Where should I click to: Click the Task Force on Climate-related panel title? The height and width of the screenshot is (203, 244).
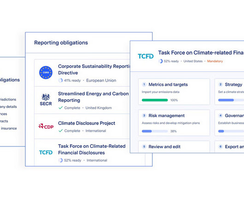point(201,53)
